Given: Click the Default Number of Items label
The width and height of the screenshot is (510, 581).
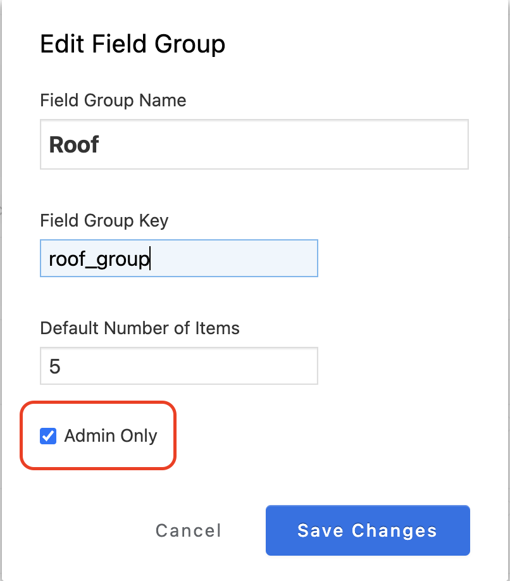Looking at the screenshot, I should pos(140,328).
